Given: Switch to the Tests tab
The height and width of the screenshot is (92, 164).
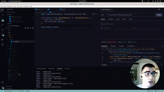Looking at the screenshot, I should pos(130,19).
